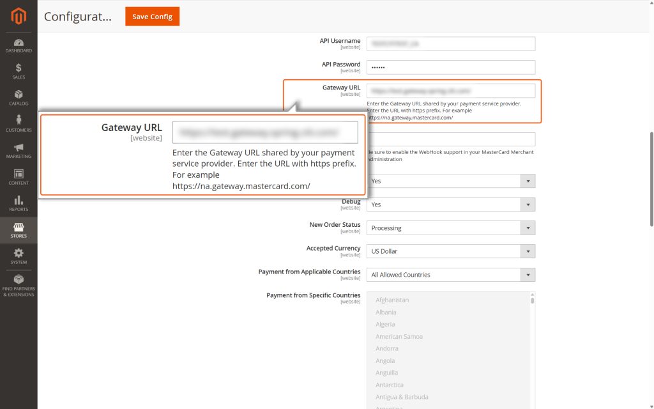654x409 pixels.
Task: Select the Content sidebar icon
Action: [x=18, y=176]
